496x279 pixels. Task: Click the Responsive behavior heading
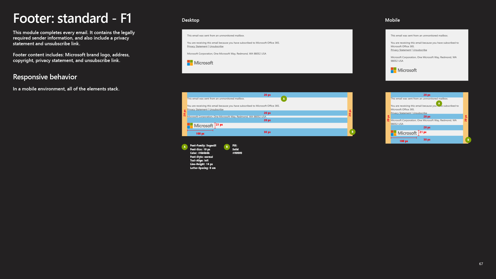click(x=45, y=77)
